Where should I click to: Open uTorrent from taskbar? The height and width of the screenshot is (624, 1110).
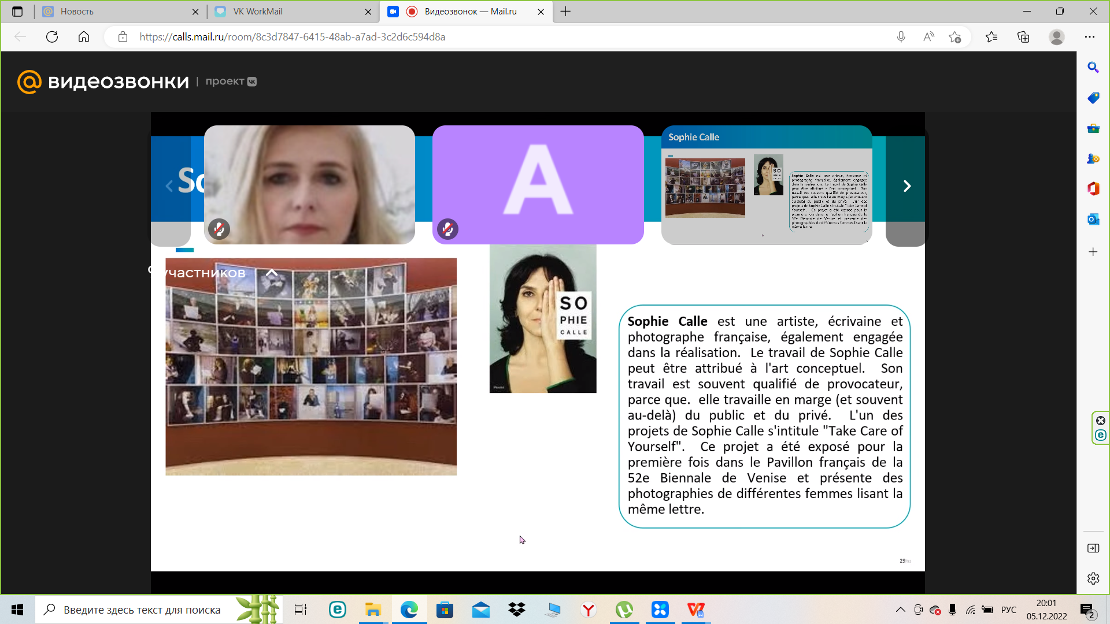pyautogui.click(x=624, y=610)
